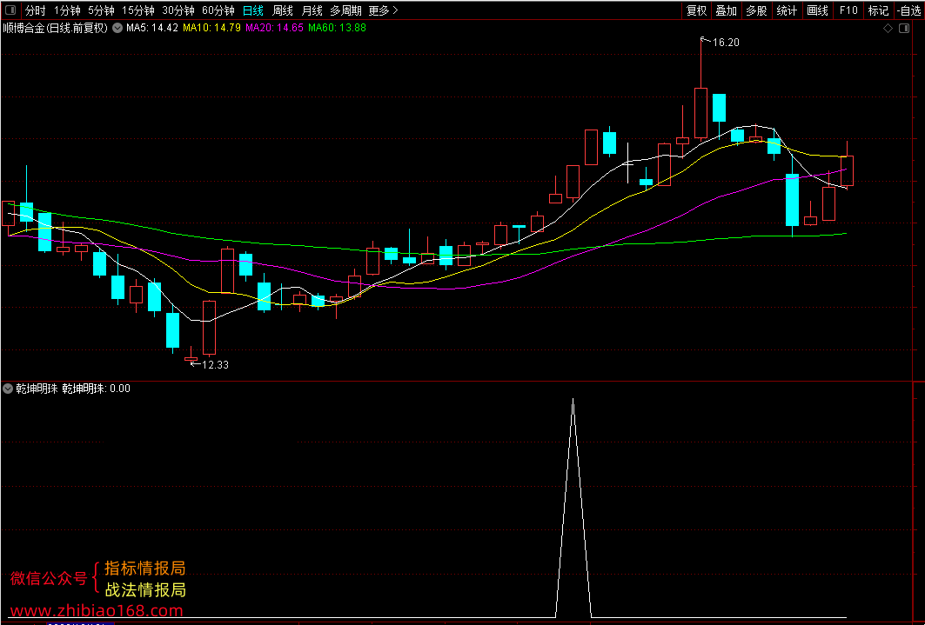Screen dimensions: 925x625
Task: Click the tall red candle under 16.20
Action: (x=700, y=112)
